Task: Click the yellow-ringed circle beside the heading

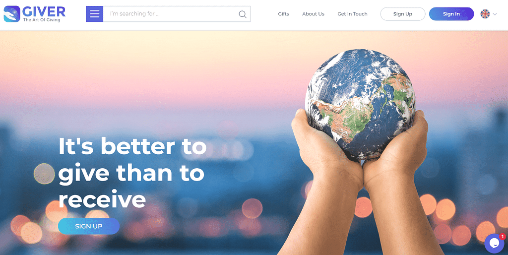Action: 44,174
